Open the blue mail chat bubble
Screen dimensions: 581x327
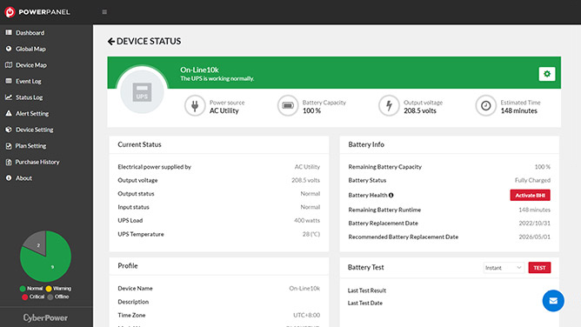pos(553,301)
